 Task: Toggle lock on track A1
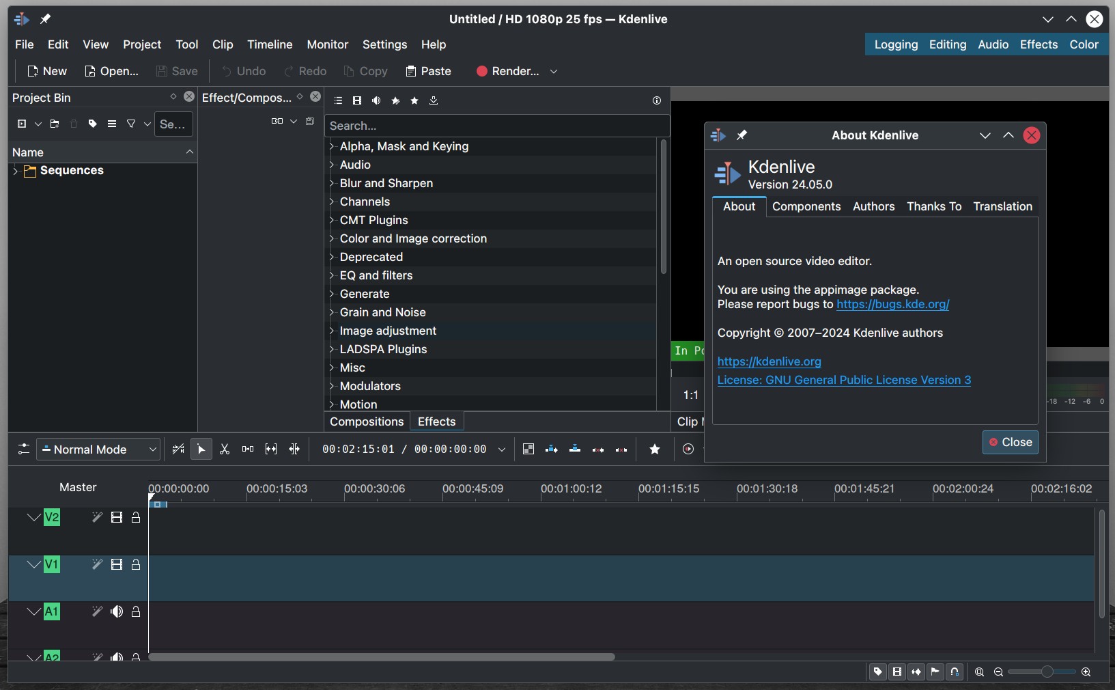(x=136, y=611)
